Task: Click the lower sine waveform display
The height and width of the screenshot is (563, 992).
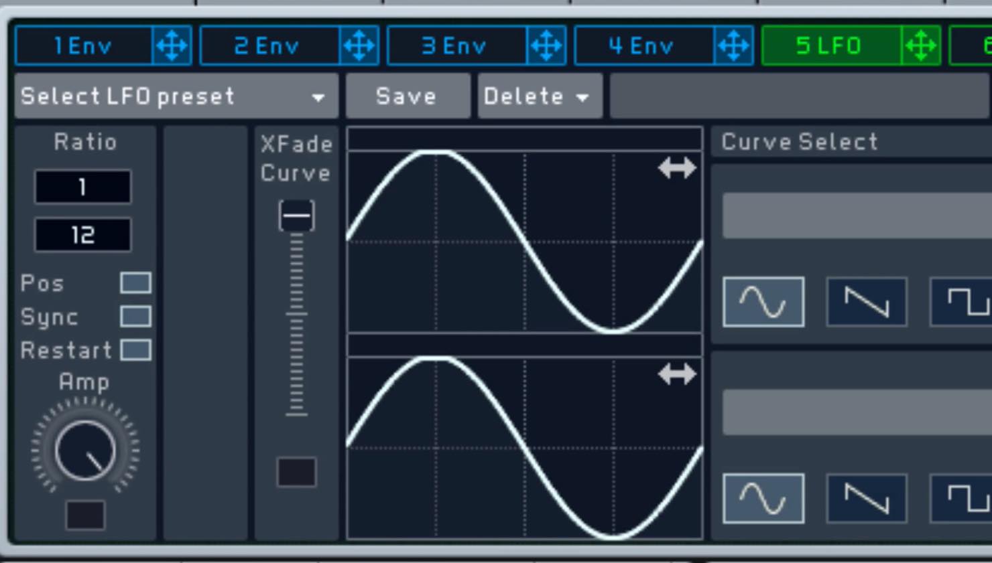Action: (525, 448)
